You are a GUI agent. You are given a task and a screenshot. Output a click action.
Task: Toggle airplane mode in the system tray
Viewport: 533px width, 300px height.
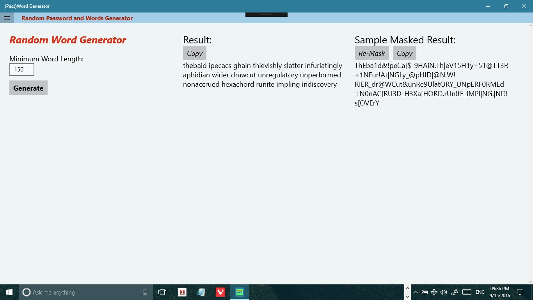[434, 292]
